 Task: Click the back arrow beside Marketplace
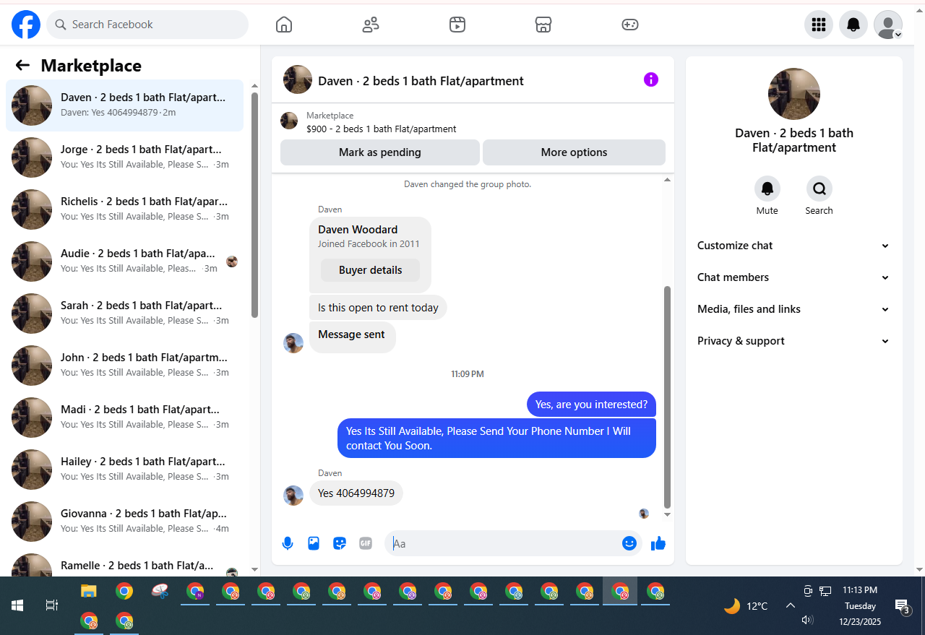[x=22, y=66]
